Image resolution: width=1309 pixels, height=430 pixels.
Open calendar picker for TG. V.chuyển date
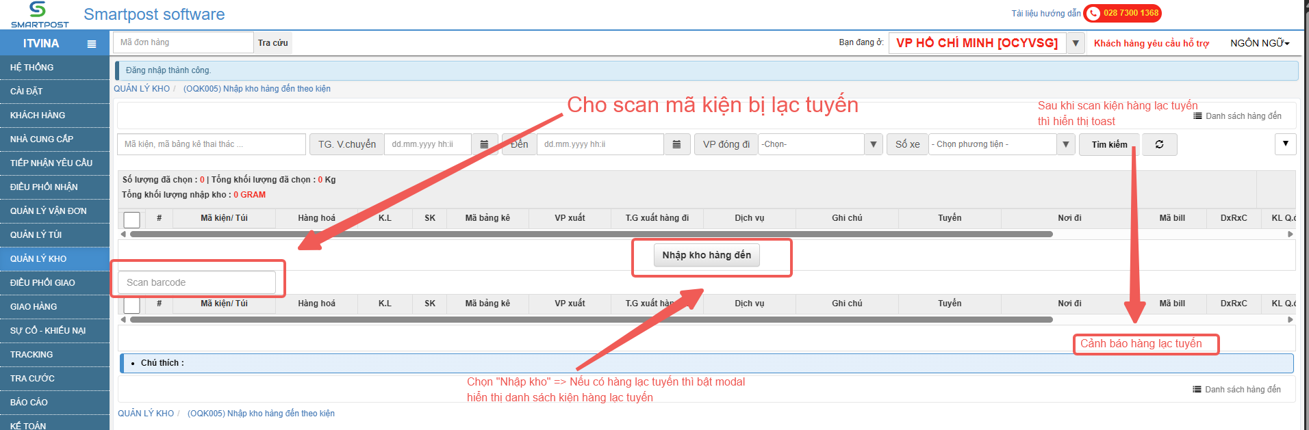[484, 144]
